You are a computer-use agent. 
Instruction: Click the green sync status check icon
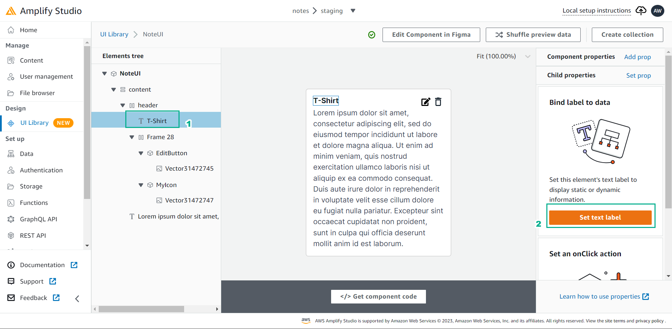click(372, 35)
